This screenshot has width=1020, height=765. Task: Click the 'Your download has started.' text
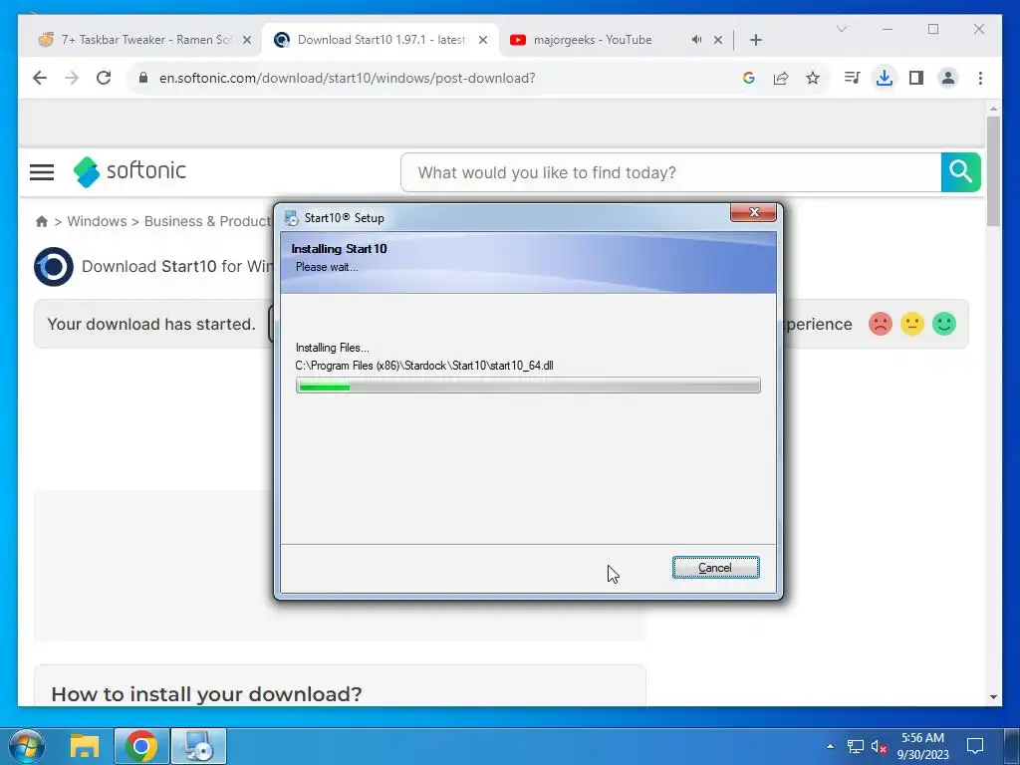pos(151,324)
